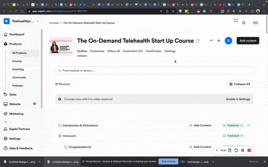Open Published status dropdown for Homework
Screen dimensions: 268x167
[x=233, y=136]
